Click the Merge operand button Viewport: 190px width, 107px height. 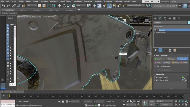click(x=167, y=63)
